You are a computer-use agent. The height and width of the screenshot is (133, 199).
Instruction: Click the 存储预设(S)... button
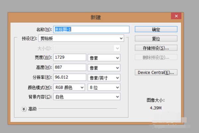(156, 48)
